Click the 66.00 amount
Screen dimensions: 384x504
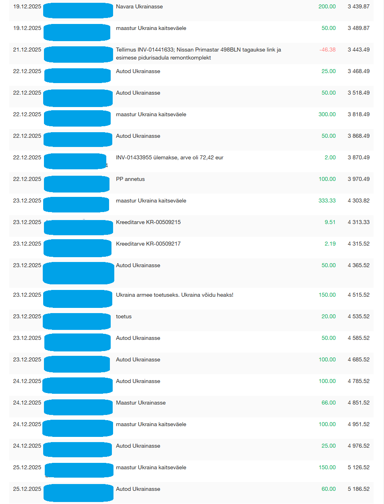(x=328, y=403)
